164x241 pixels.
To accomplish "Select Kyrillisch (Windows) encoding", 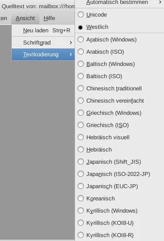I will 120,211.
